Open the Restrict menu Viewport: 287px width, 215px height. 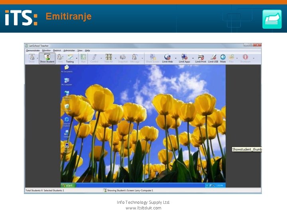[57, 51]
